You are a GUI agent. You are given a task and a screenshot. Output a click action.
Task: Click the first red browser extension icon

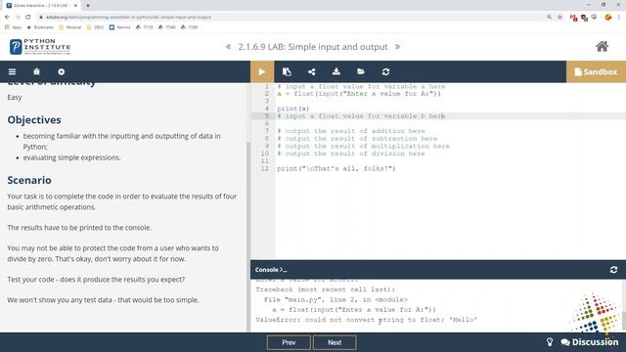573,18
